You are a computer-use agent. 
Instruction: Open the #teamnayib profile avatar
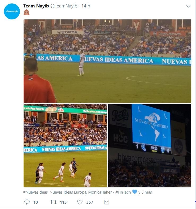(x=12, y=11)
